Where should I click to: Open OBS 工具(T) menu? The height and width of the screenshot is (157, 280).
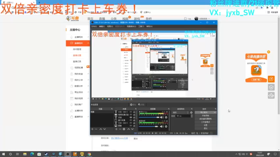pos(141,27)
